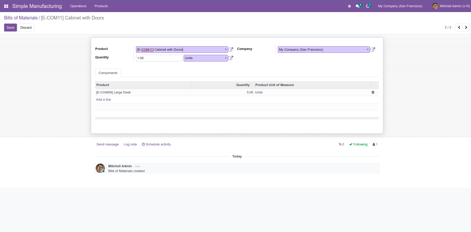Open the attachments paperclip counter

click(x=341, y=144)
